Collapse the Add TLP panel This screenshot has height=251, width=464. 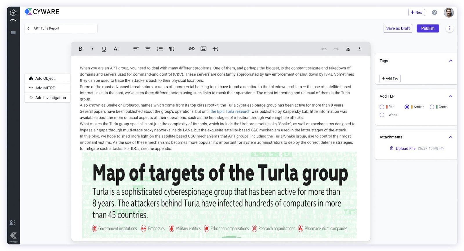pyautogui.click(x=451, y=96)
